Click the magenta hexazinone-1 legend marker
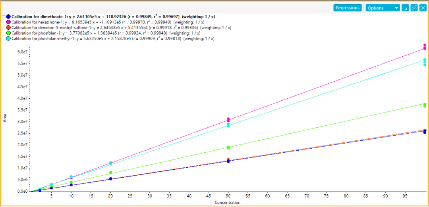This screenshot has height=207, width=429. (x=8, y=22)
